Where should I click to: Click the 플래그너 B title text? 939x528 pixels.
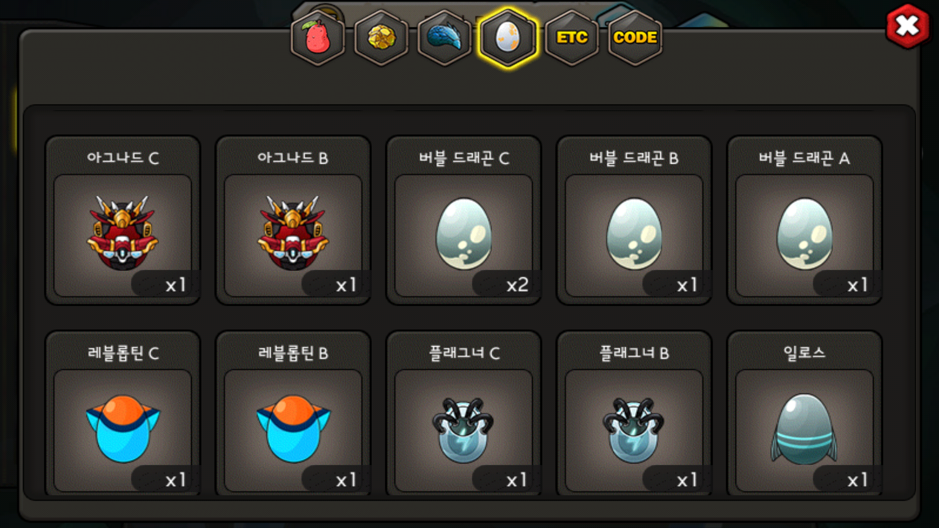tap(634, 352)
